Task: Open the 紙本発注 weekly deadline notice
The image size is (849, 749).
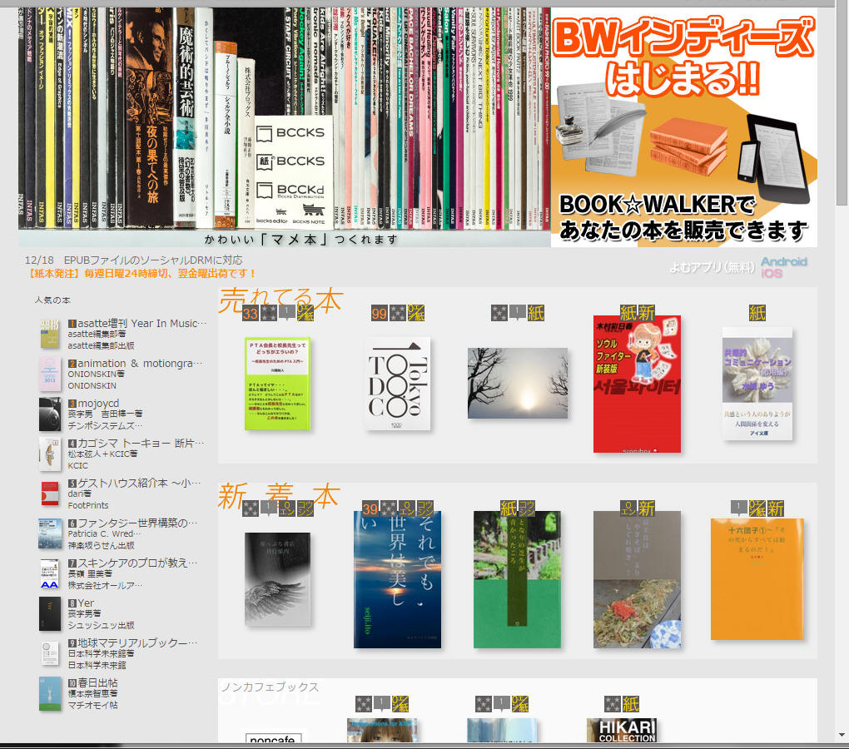Action: 140,273
